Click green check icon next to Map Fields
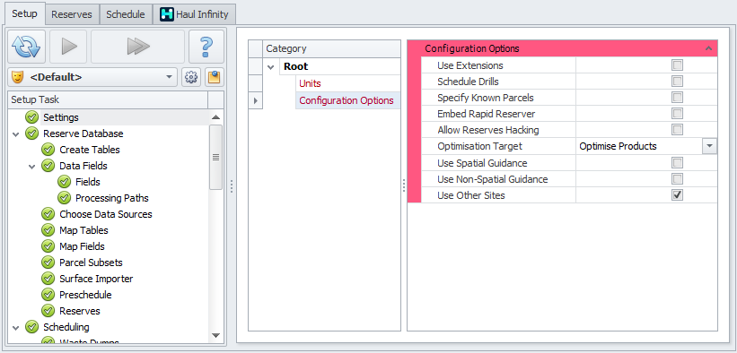 click(48, 246)
